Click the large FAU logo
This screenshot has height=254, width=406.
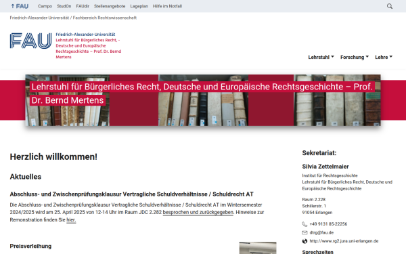30,41
